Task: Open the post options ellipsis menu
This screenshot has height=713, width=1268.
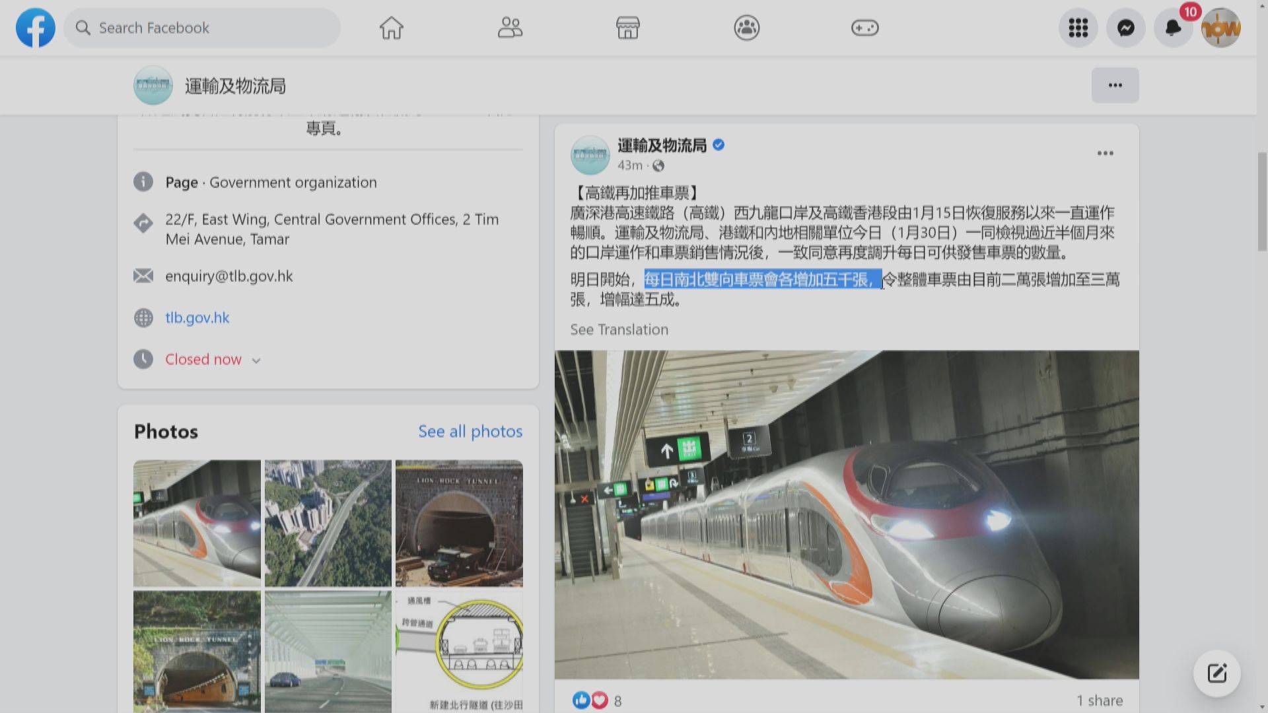Action: [1105, 153]
